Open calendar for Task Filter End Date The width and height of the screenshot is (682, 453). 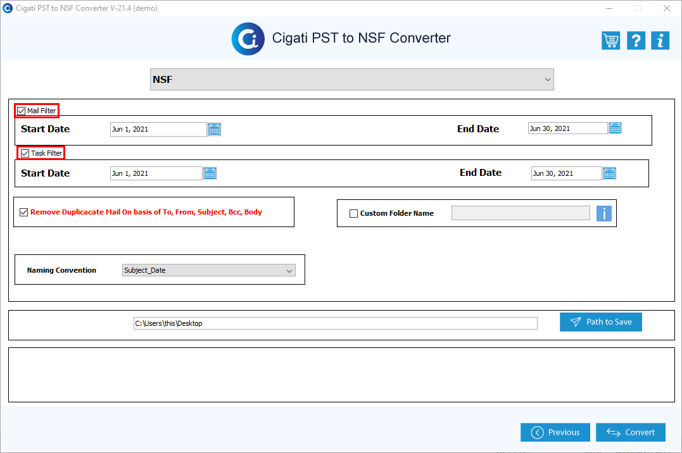[609, 173]
